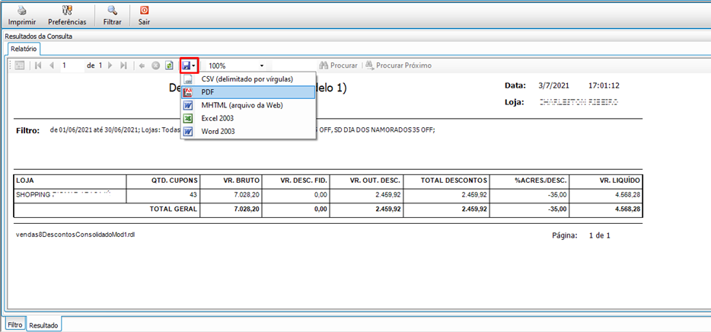Click the search text field before Procurar

click(x=294, y=65)
